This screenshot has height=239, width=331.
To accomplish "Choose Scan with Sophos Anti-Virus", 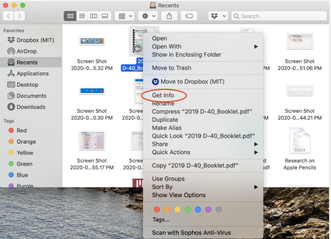I will 203,233.
